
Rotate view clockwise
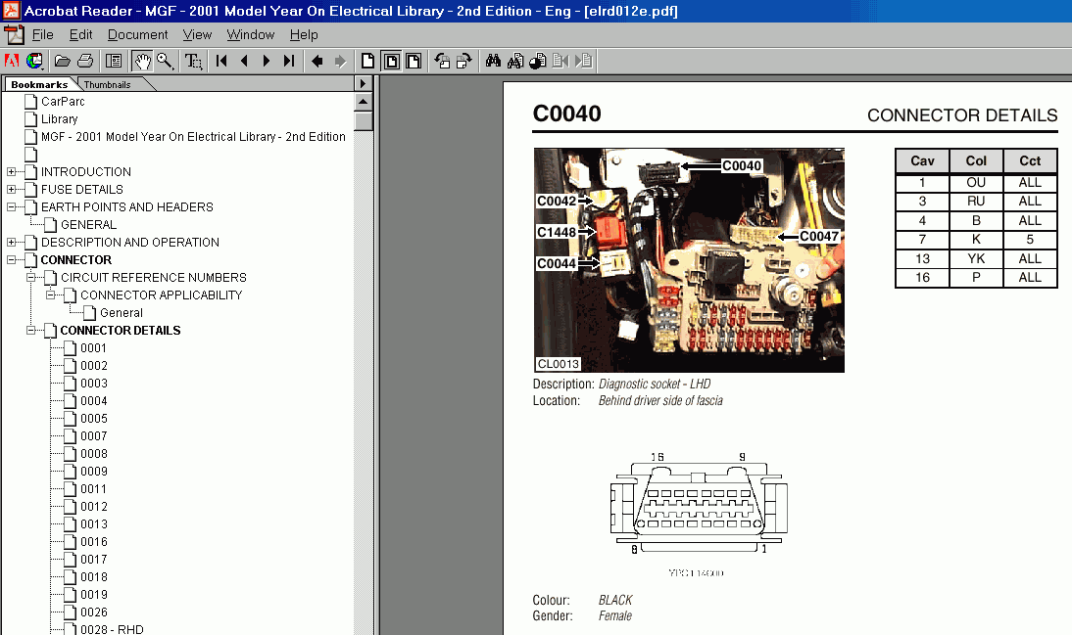[x=464, y=62]
